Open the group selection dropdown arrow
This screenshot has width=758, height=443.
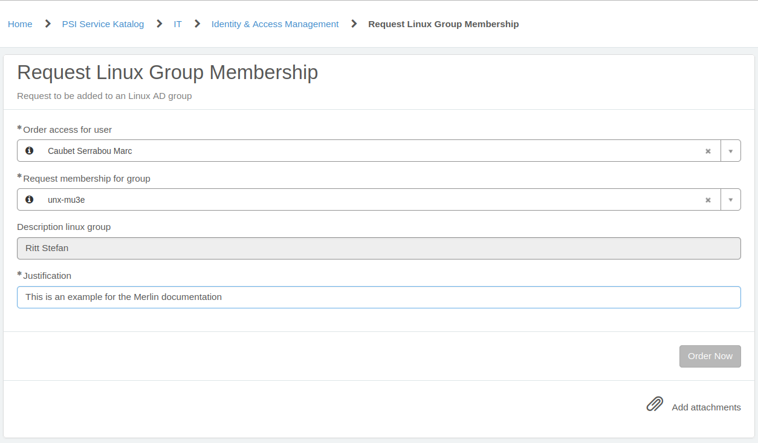731,199
